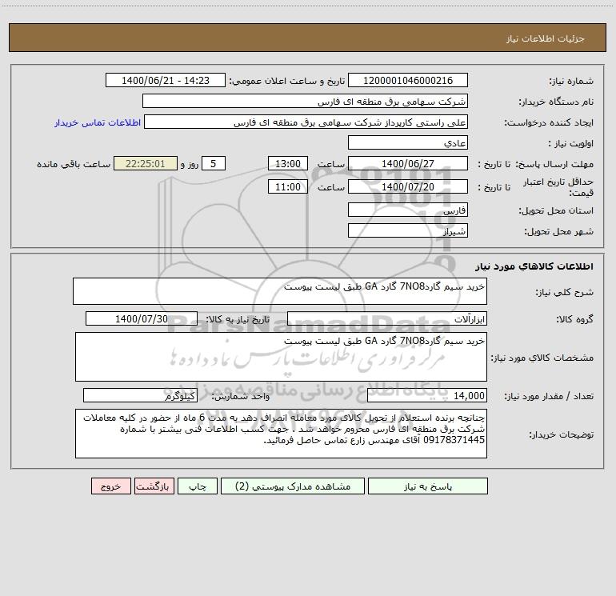This screenshot has height=596, width=616.
Task: Click the استان محل تحویل label
Action: (x=556, y=210)
